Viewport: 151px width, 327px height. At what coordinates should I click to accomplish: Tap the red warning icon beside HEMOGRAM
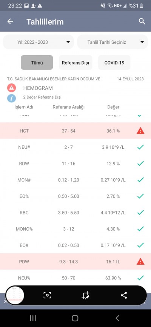[11, 88]
